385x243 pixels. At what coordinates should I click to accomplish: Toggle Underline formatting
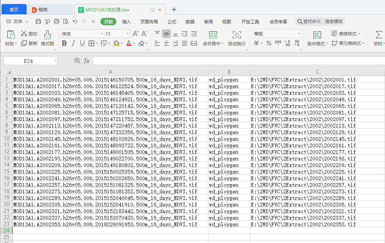[x=82, y=43]
